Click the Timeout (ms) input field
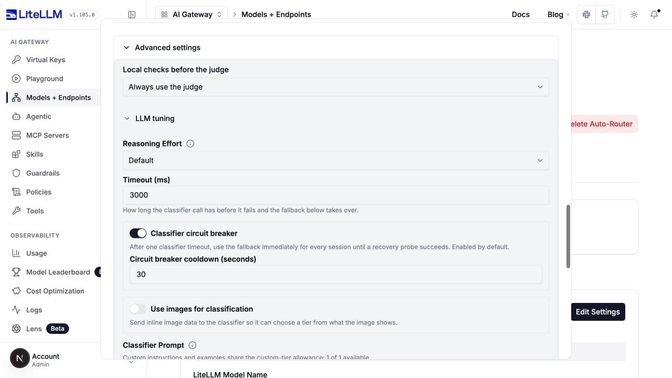The image size is (672, 378). [336, 195]
